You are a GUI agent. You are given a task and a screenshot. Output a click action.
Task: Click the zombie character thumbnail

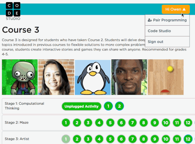point(19,77)
